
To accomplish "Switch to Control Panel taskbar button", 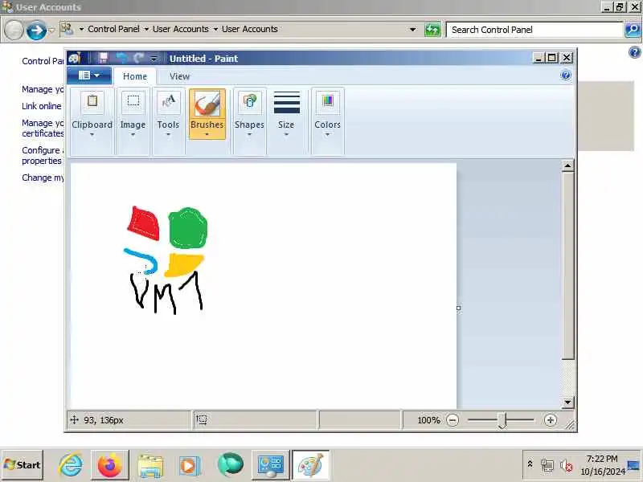I will point(270,465).
